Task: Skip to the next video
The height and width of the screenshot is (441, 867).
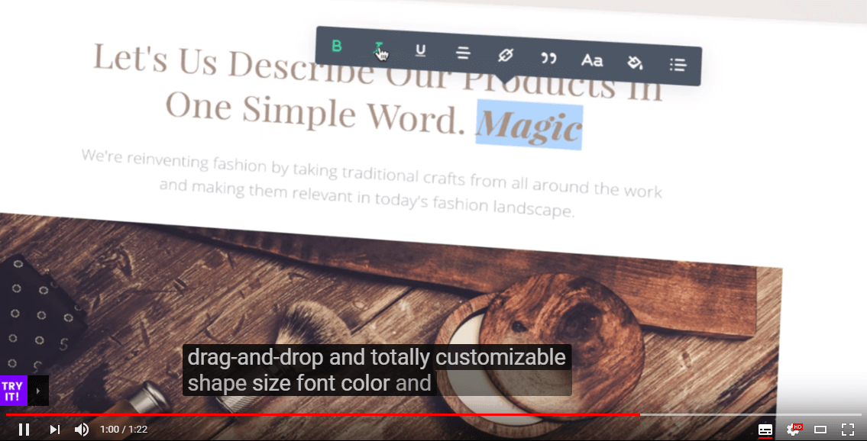Action: 53,429
